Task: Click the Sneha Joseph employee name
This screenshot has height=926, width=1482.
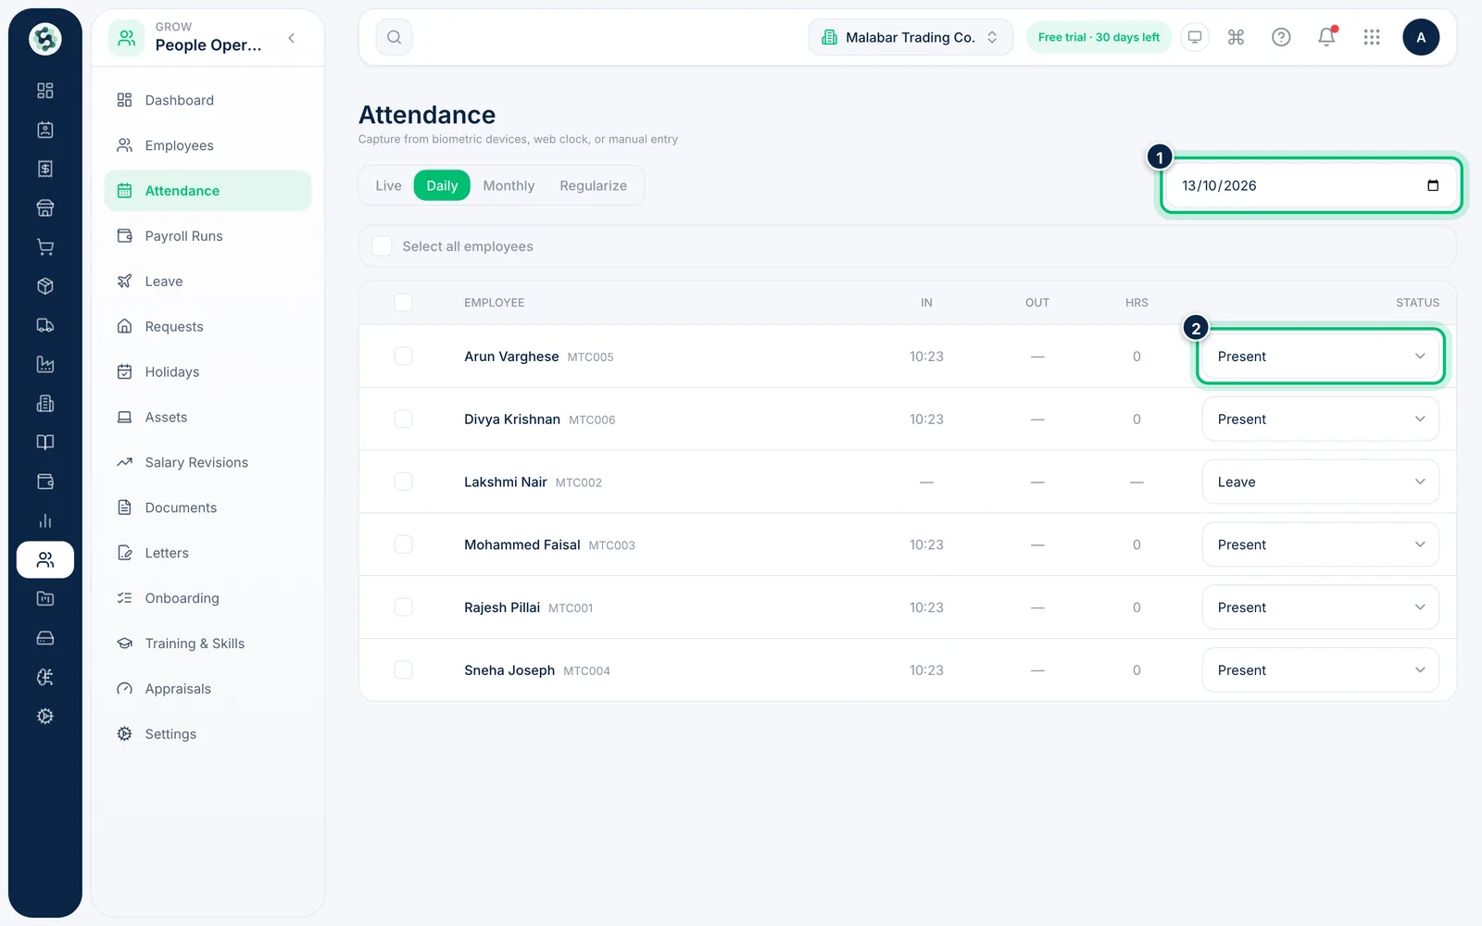Action: [x=509, y=670]
